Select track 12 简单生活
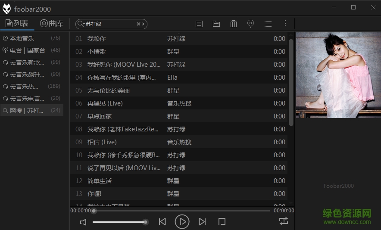This screenshot has height=230, width=381. pyautogui.click(x=179, y=181)
